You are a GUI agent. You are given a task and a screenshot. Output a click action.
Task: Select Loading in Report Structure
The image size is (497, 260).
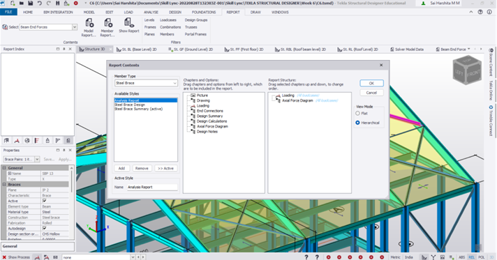[288, 95]
